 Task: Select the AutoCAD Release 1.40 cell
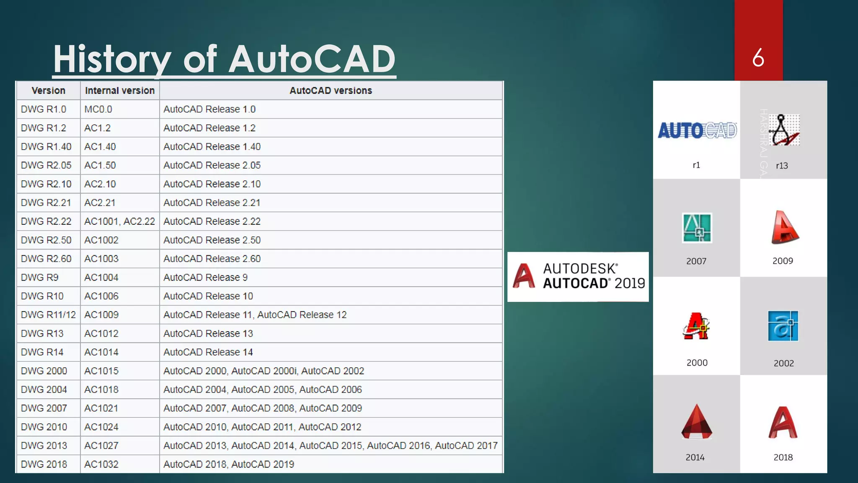point(331,147)
